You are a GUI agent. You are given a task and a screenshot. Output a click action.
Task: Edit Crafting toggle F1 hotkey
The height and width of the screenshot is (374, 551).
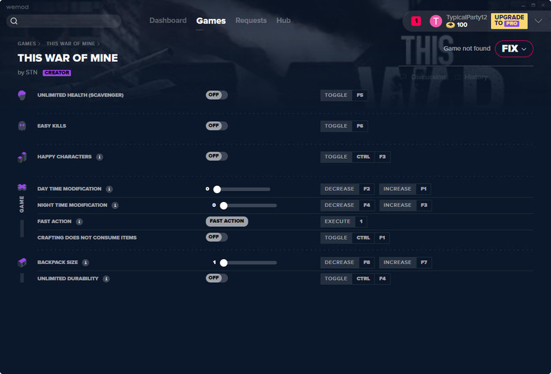[382, 238]
